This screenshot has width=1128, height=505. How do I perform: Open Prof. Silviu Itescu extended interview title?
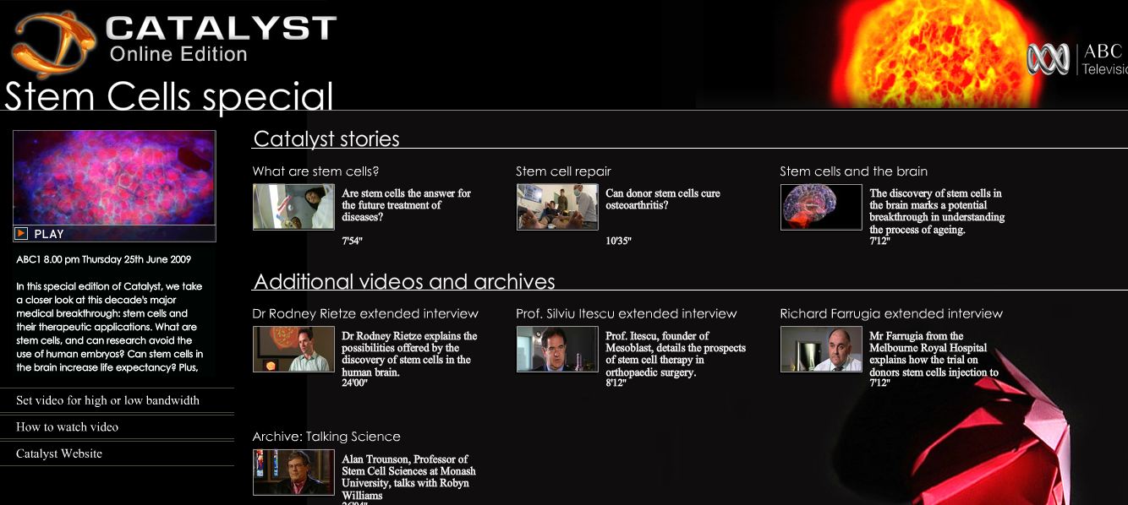click(627, 314)
